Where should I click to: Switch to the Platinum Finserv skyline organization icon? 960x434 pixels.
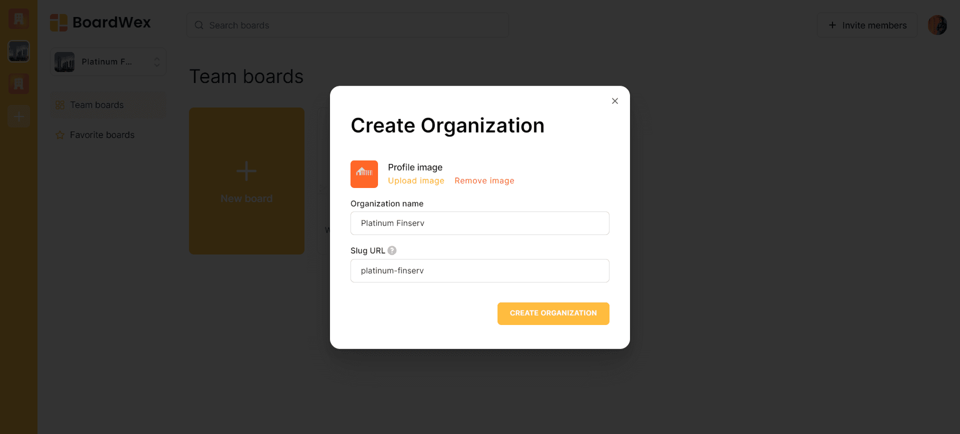pos(18,51)
